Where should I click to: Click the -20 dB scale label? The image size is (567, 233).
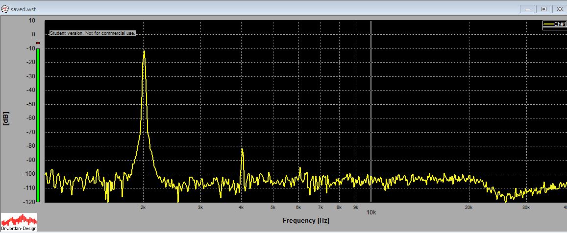pos(31,62)
